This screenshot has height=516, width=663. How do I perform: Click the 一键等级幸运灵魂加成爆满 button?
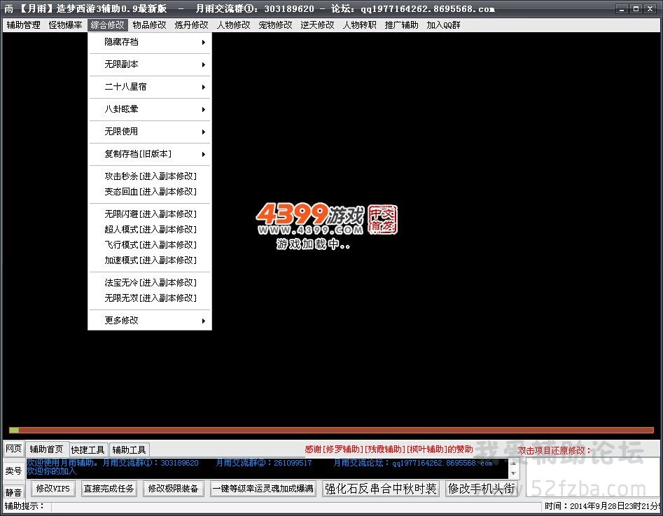(263, 489)
